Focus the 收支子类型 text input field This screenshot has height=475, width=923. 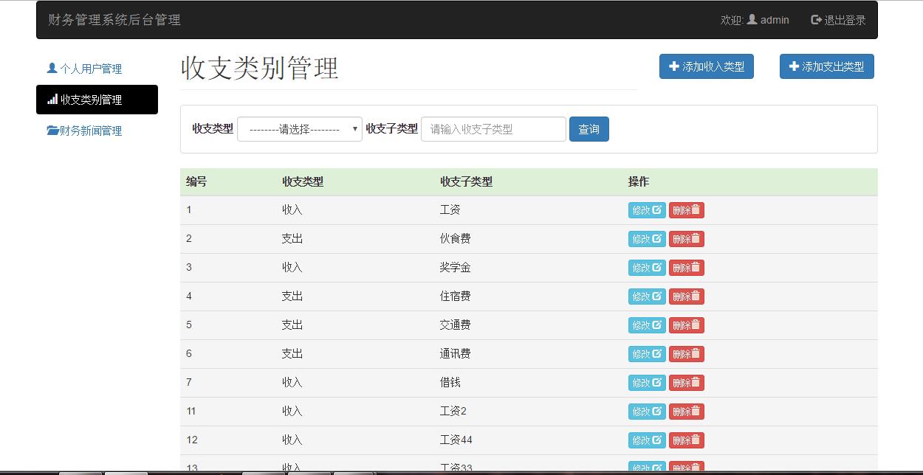[x=493, y=129]
